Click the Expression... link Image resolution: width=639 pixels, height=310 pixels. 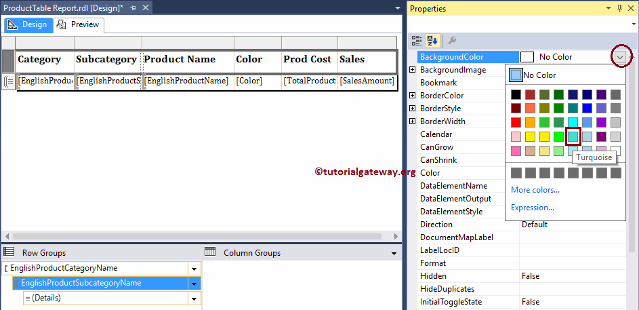(532, 208)
